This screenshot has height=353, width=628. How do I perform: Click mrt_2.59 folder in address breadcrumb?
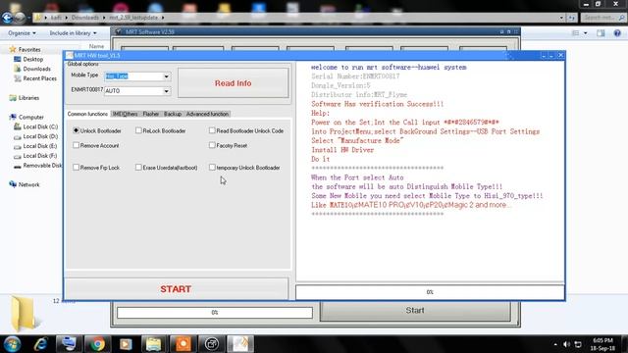[133, 18]
